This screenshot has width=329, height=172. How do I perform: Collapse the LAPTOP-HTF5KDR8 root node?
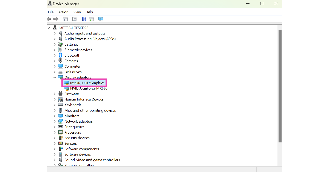[x=49, y=28]
